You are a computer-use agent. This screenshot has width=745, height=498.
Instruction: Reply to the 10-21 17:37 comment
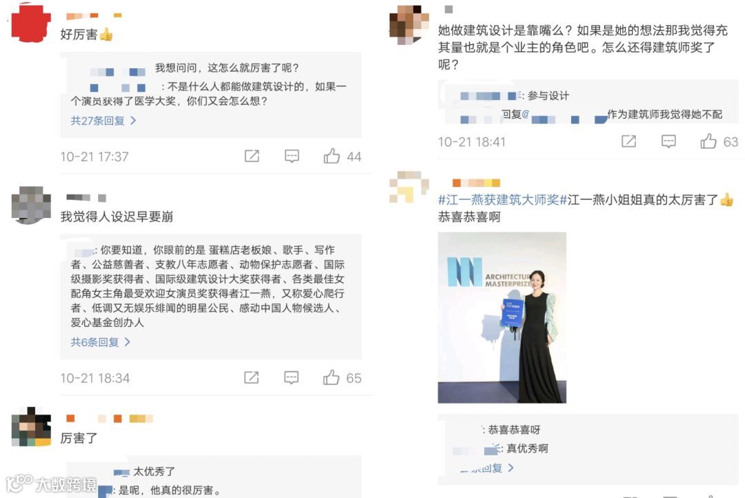pyautogui.click(x=292, y=156)
